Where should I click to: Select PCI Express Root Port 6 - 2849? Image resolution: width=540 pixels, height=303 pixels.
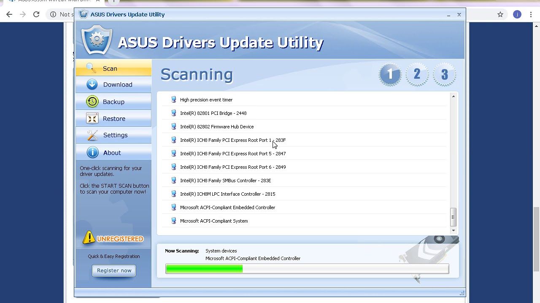[x=304, y=167]
